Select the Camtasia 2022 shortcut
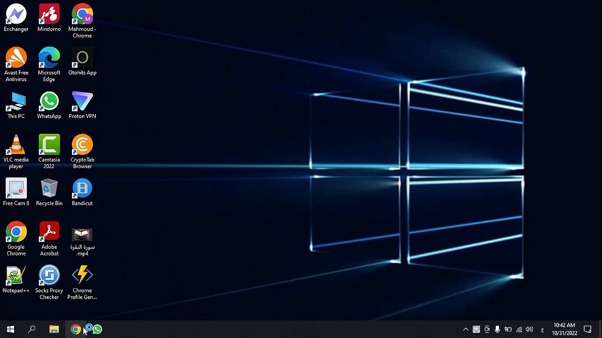Image resolution: width=602 pixels, height=338 pixels. (x=49, y=152)
